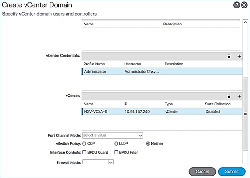Click Description header in credentials table

174,64
